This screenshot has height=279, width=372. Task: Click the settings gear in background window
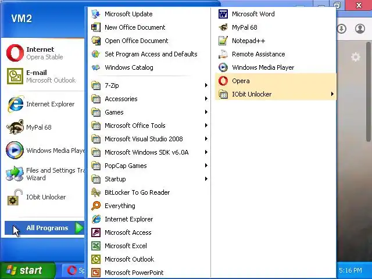point(355,57)
